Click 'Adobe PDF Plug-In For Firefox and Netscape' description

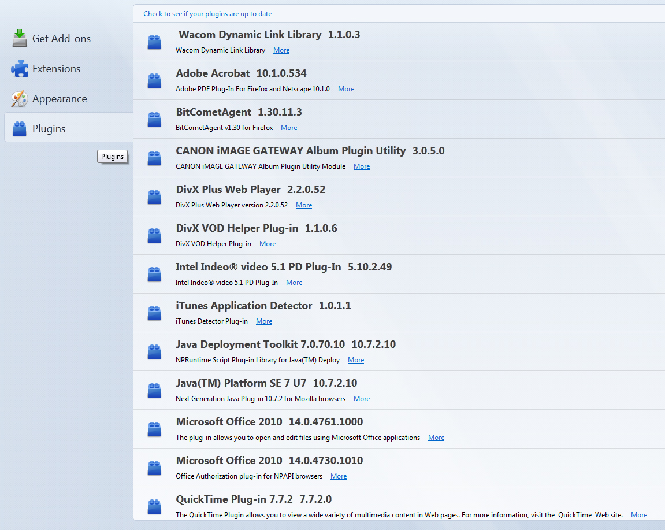coord(252,88)
